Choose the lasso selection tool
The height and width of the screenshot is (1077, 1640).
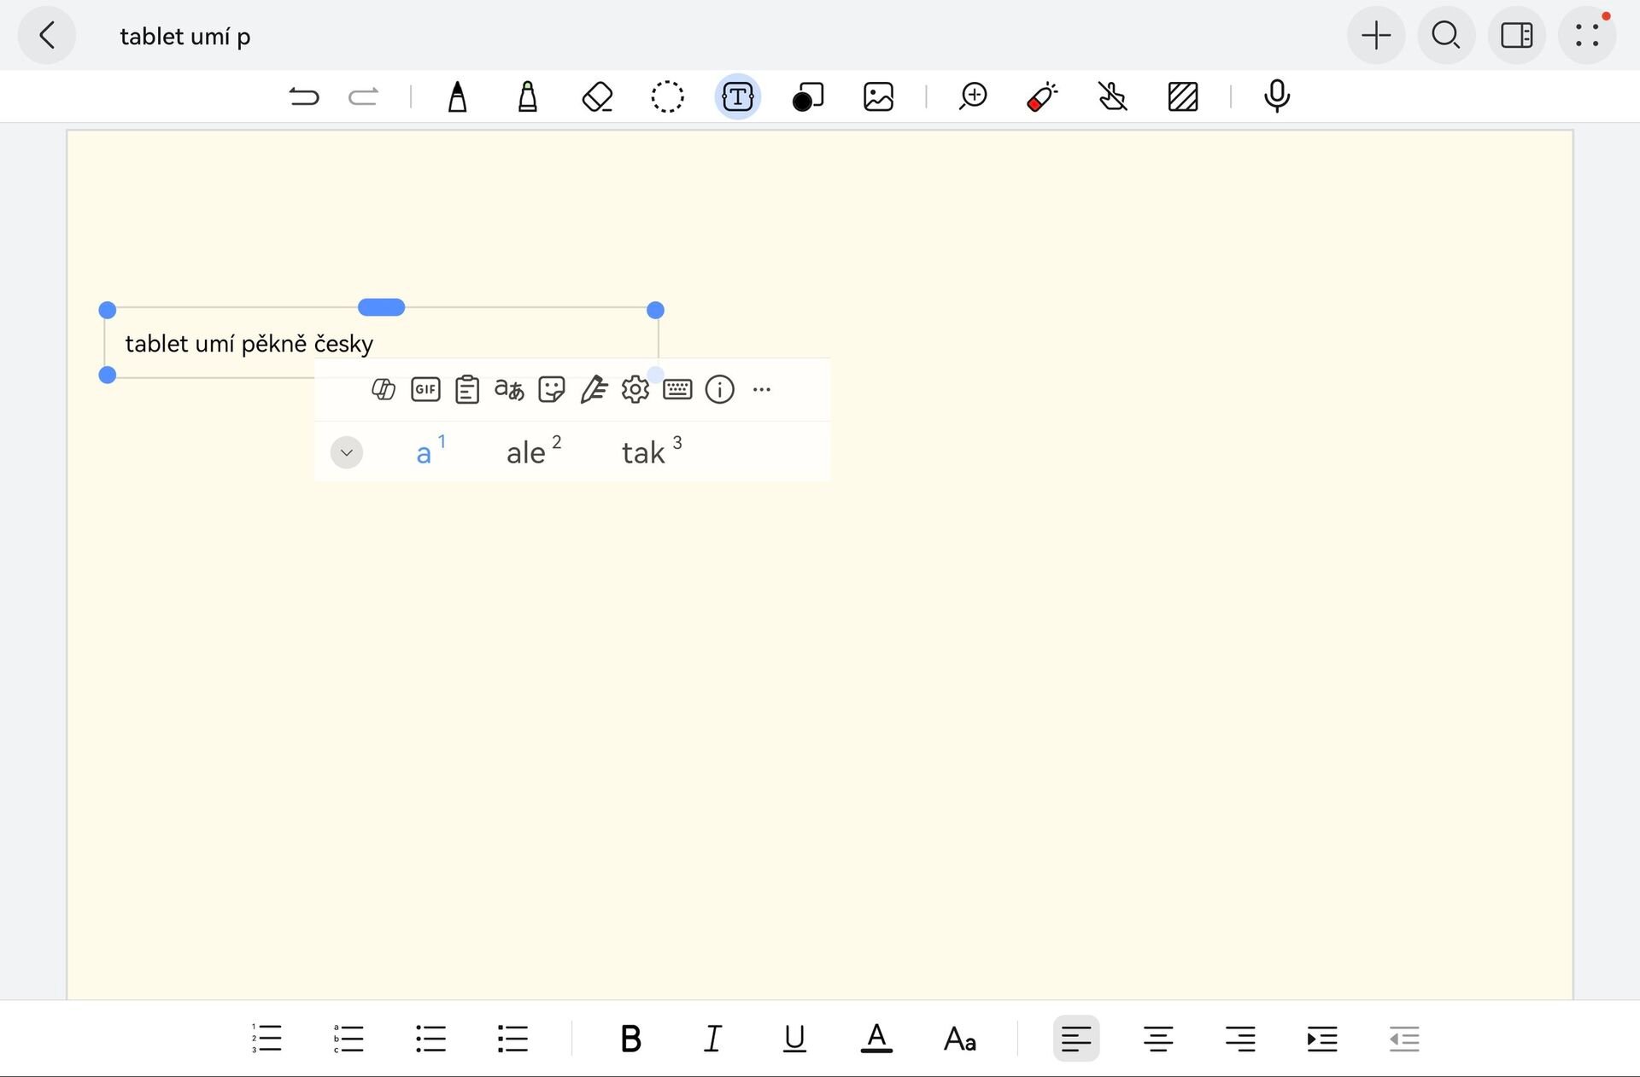pos(667,96)
